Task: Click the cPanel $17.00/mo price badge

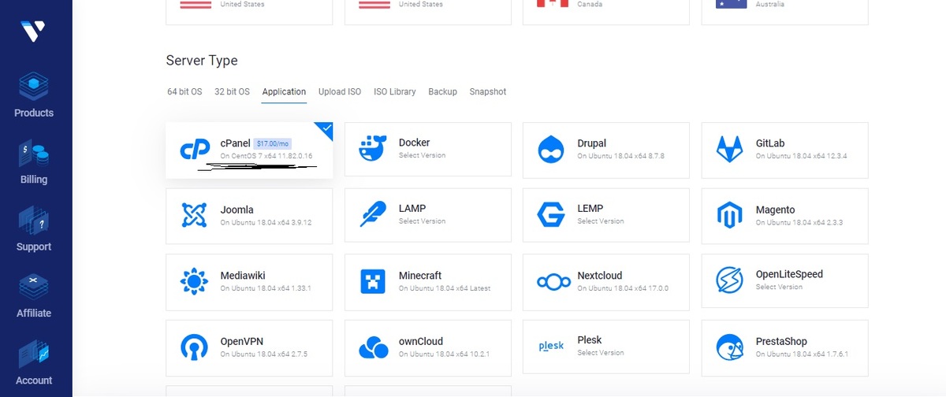Action: click(x=274, y=144)
